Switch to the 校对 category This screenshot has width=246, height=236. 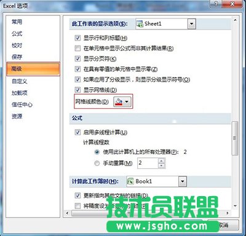17,45
